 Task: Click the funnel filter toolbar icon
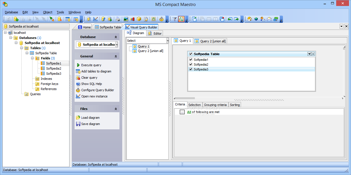pyautogui.click(x=175, y=19)
